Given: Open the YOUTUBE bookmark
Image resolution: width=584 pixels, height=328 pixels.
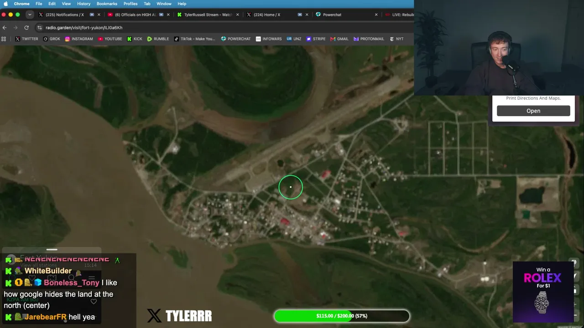Looking at the screenshot, I should pyautogui.click(x=110, y=39).
